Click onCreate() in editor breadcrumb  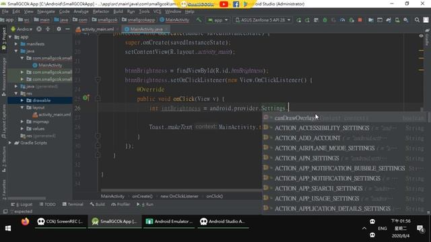[142, 196]
